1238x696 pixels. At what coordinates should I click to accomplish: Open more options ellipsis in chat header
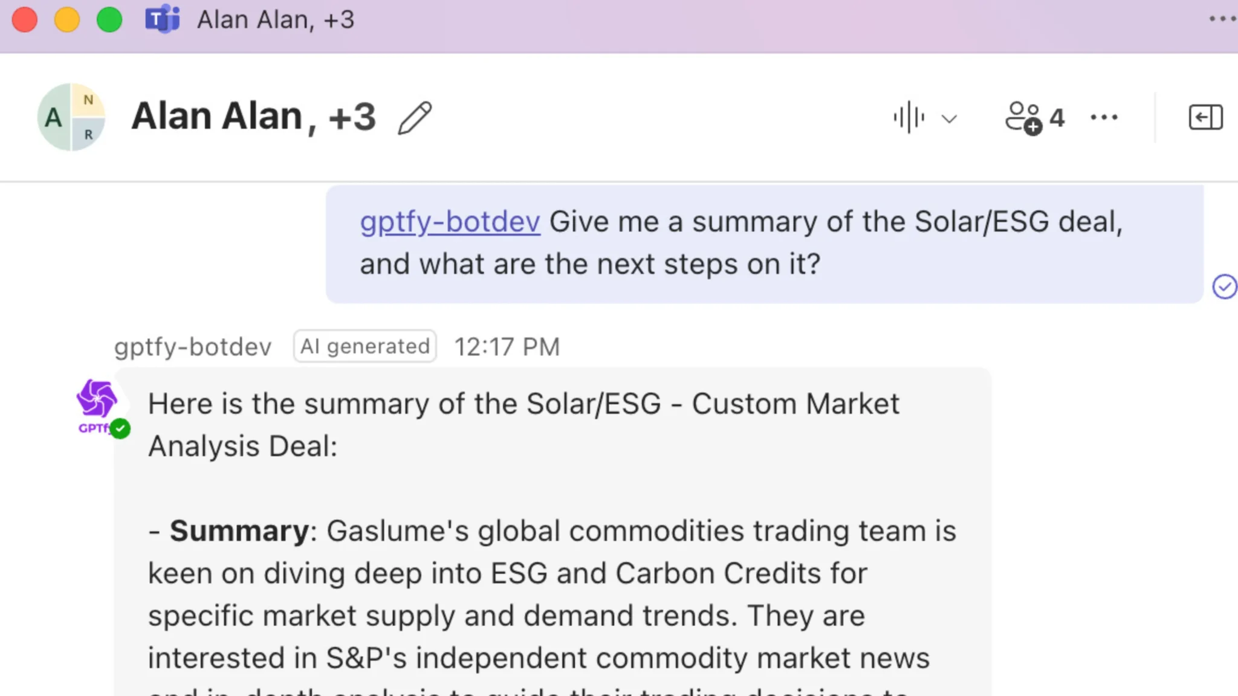pyautogui.click(x=1104, y=118)
